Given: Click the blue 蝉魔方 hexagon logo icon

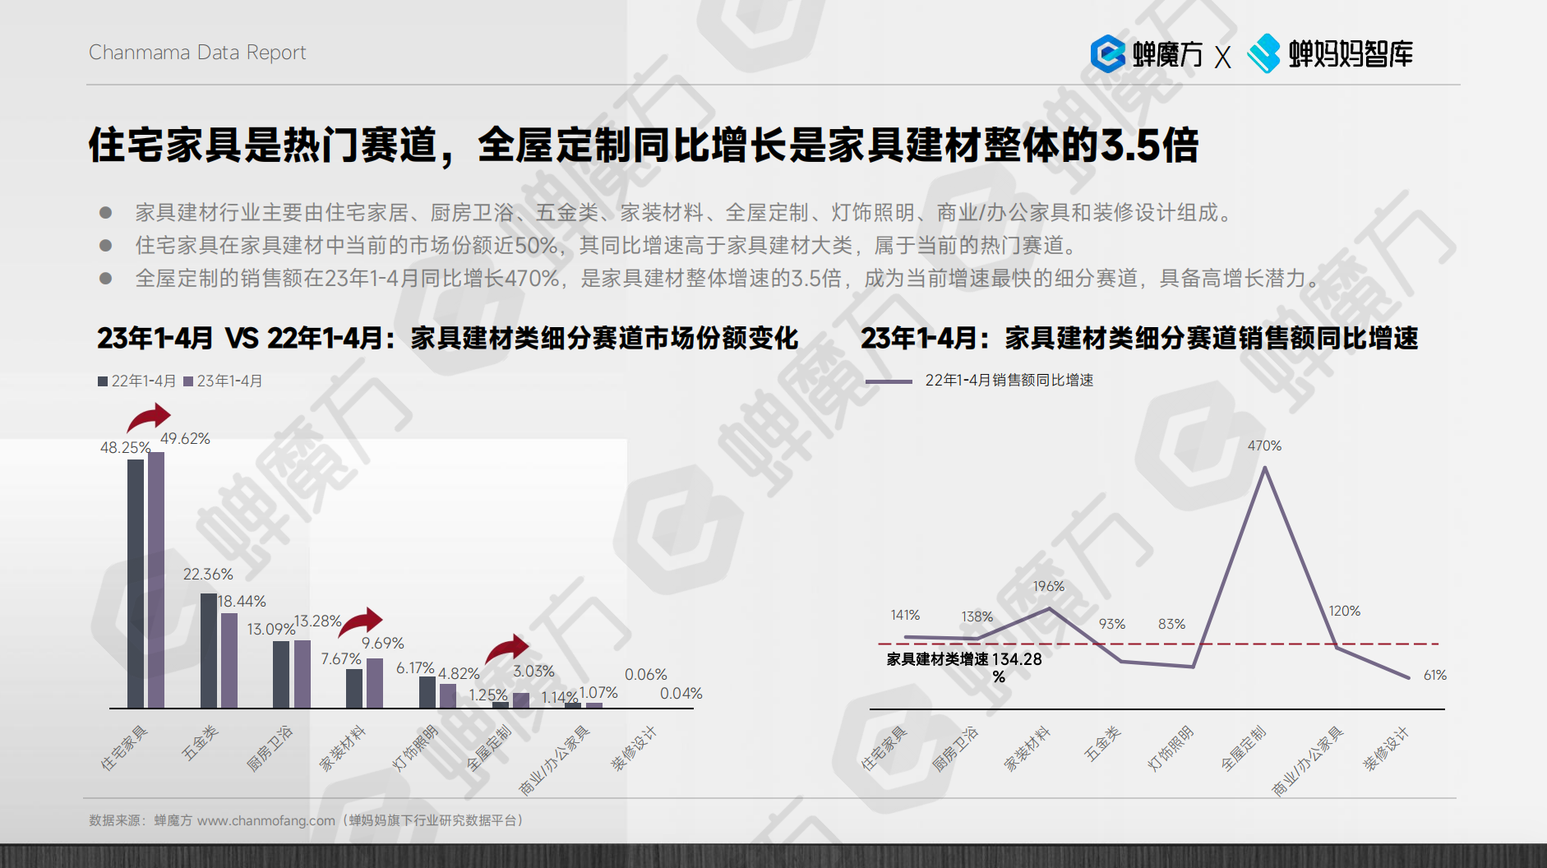Looking at the screenshot, I should coord(1107,54).
